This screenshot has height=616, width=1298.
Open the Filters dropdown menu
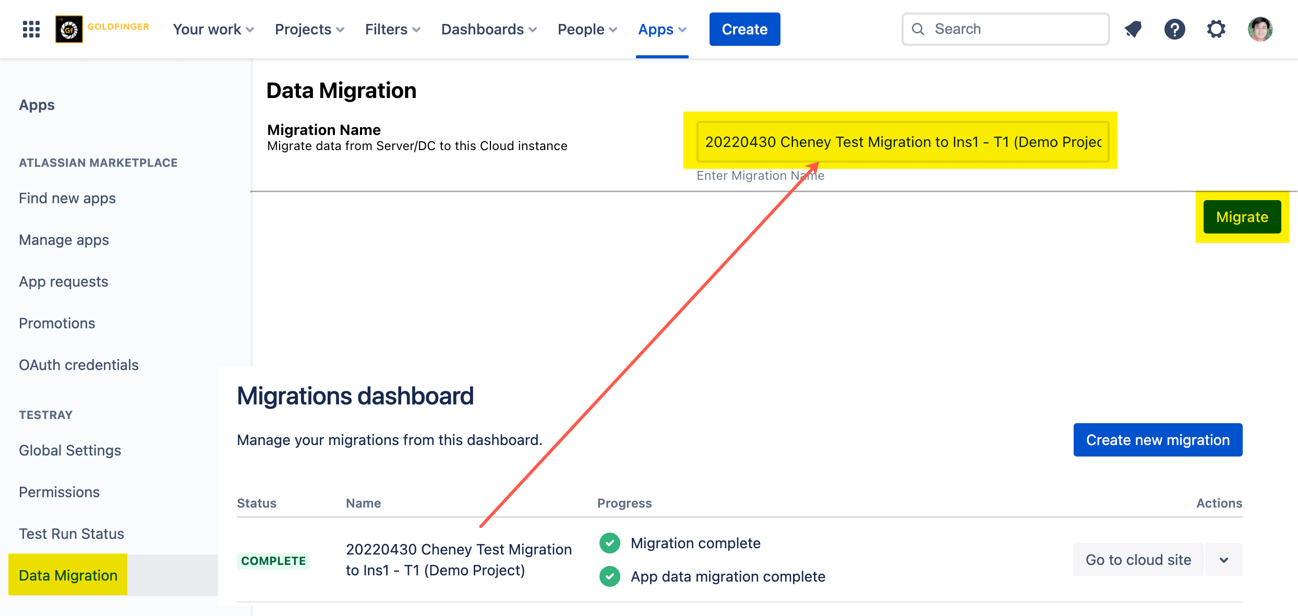click(x=392, y=29)
